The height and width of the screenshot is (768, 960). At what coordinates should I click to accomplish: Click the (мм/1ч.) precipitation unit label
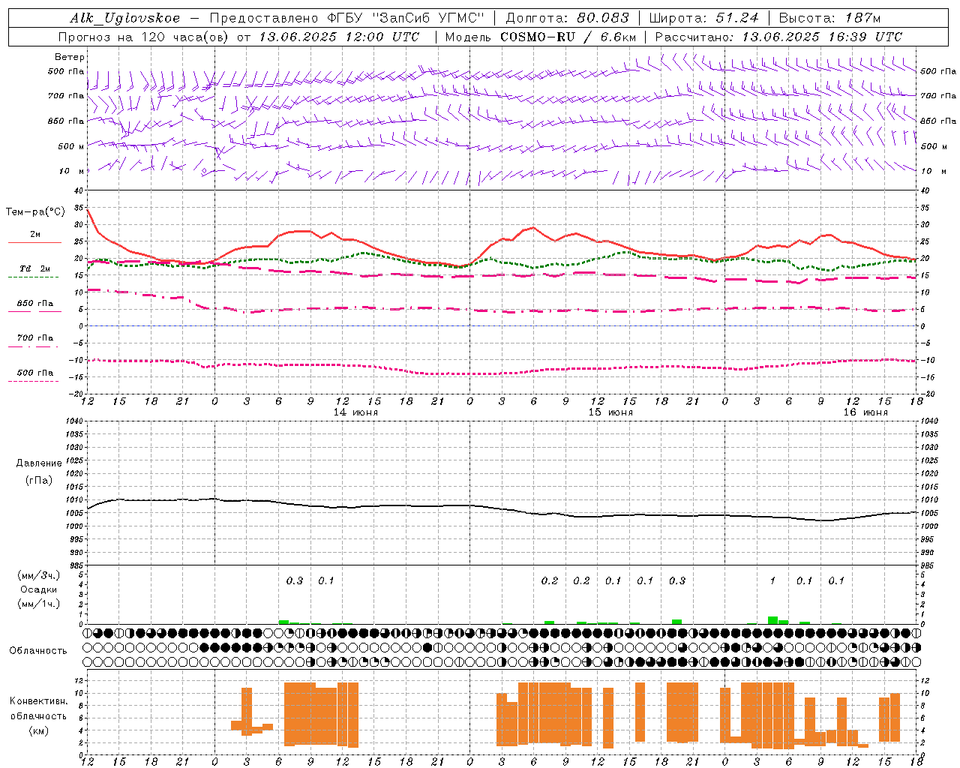pos(39,604)
